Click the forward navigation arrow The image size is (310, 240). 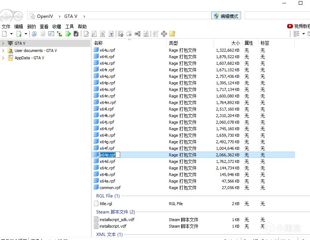18,16
